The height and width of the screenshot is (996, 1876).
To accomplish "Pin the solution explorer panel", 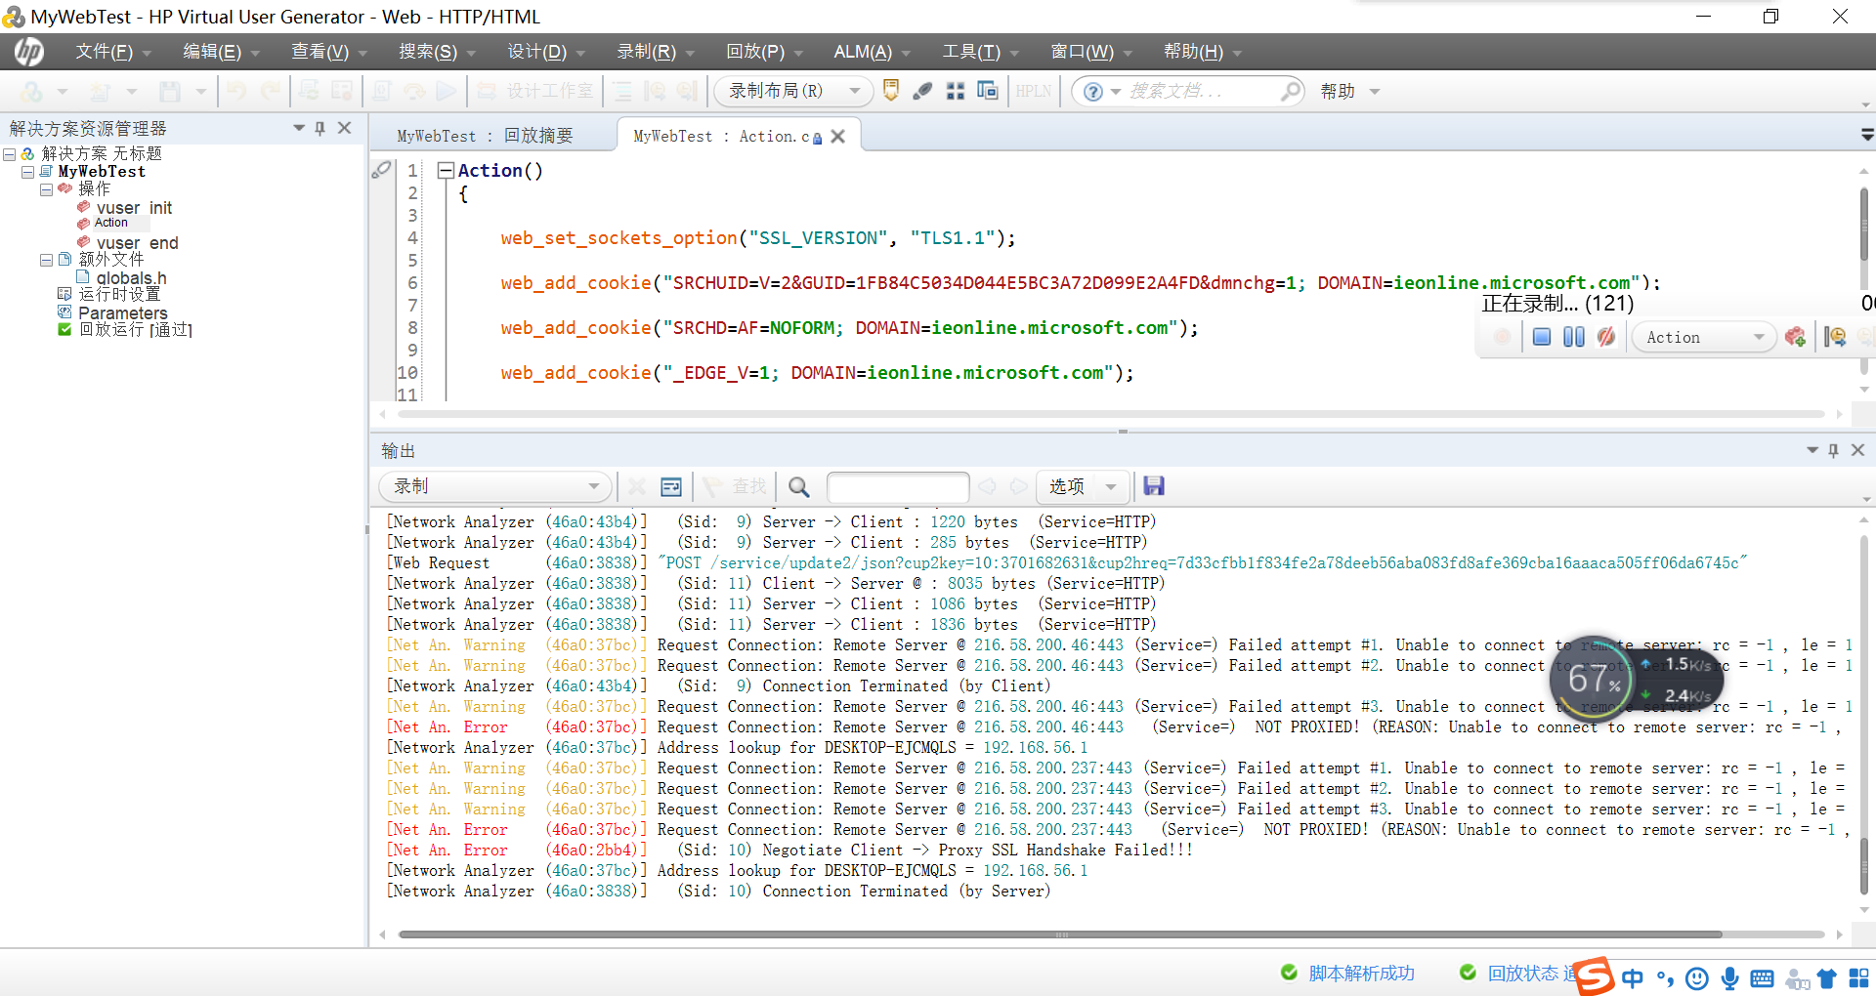I will tap(320, 128).
